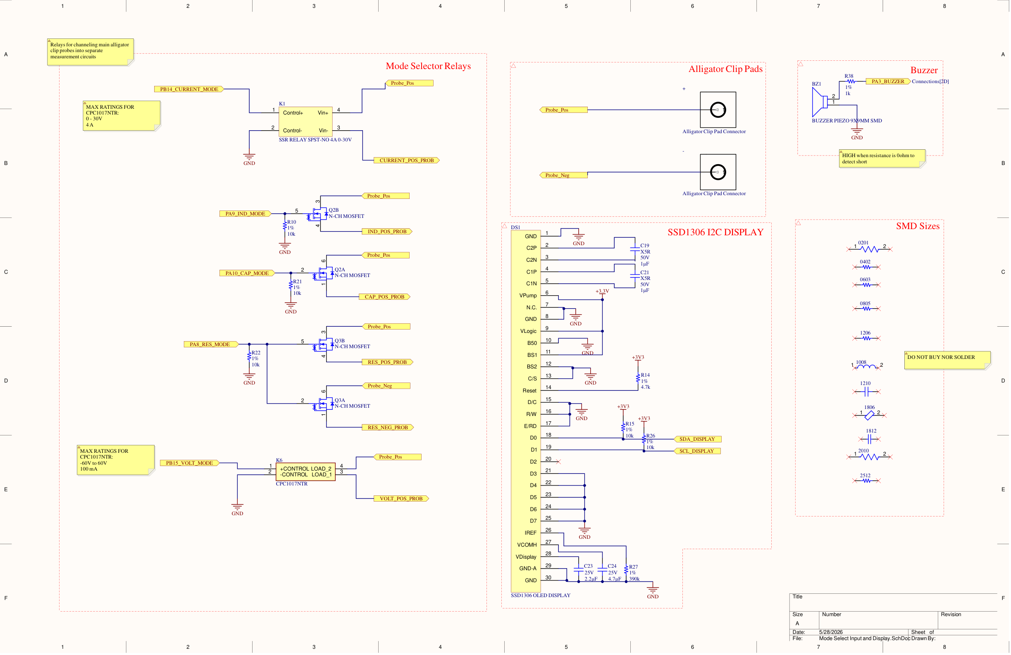
Task: Click the 'Mode Selector Relays' title text
Action: [428, 66]
